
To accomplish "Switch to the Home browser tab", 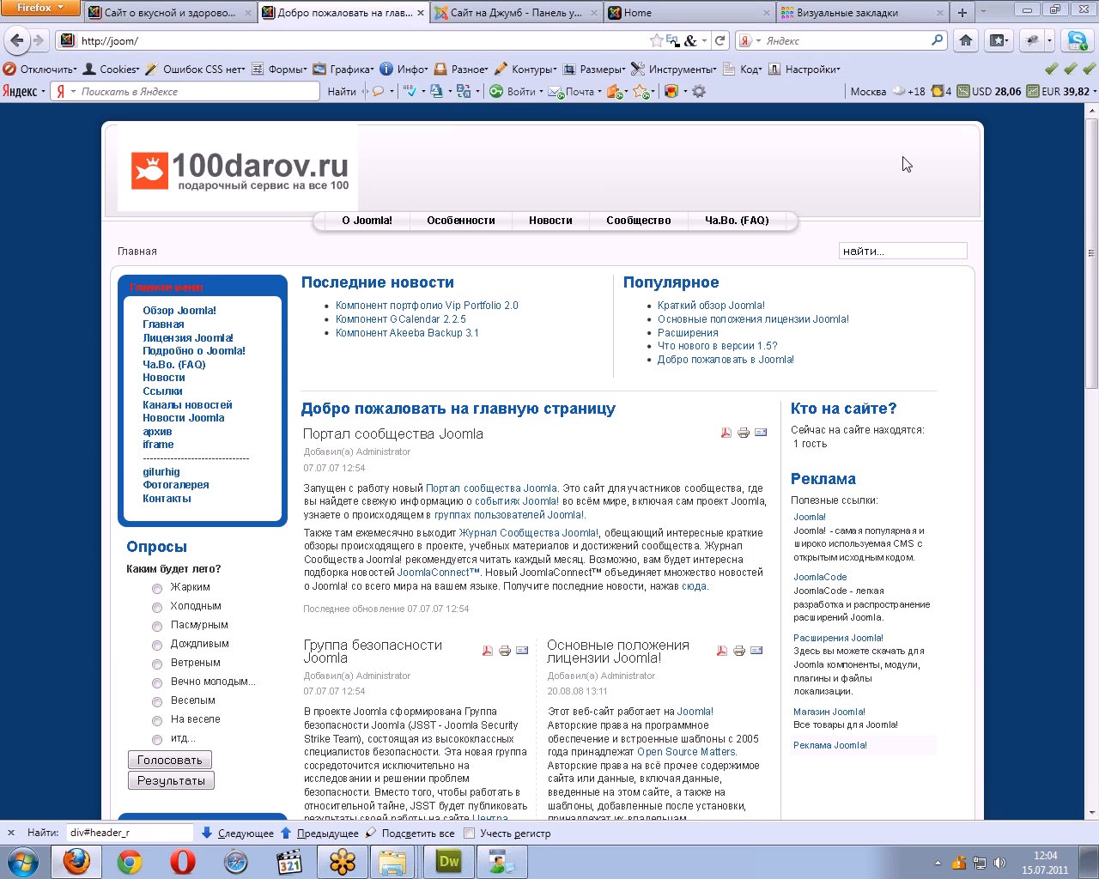I will pyautogui.click(x=689, y=13).
